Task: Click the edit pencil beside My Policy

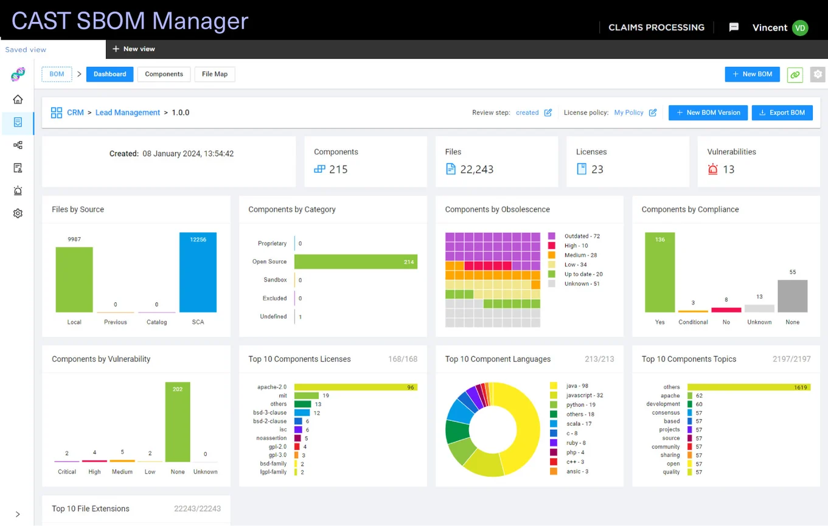Action: [x=653, y=112]
